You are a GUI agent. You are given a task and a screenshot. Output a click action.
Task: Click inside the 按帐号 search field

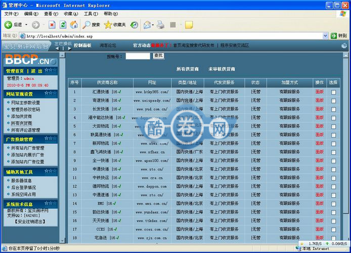(138, 56)
